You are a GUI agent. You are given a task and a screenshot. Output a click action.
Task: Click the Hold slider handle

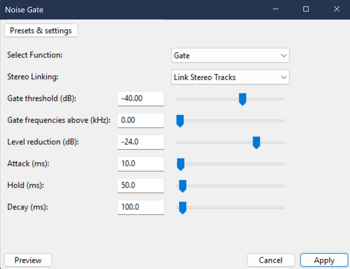pyautogui.click(x=183, y=186)
